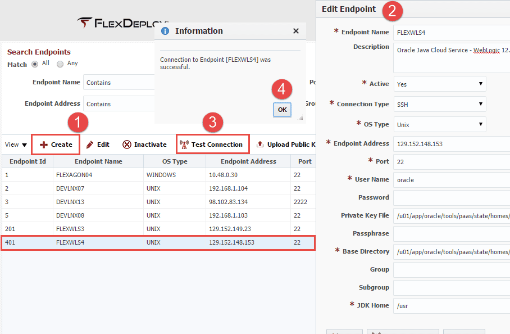Click the Private Key File field
Screen dimensions: 510x334
tap(452, 216)
